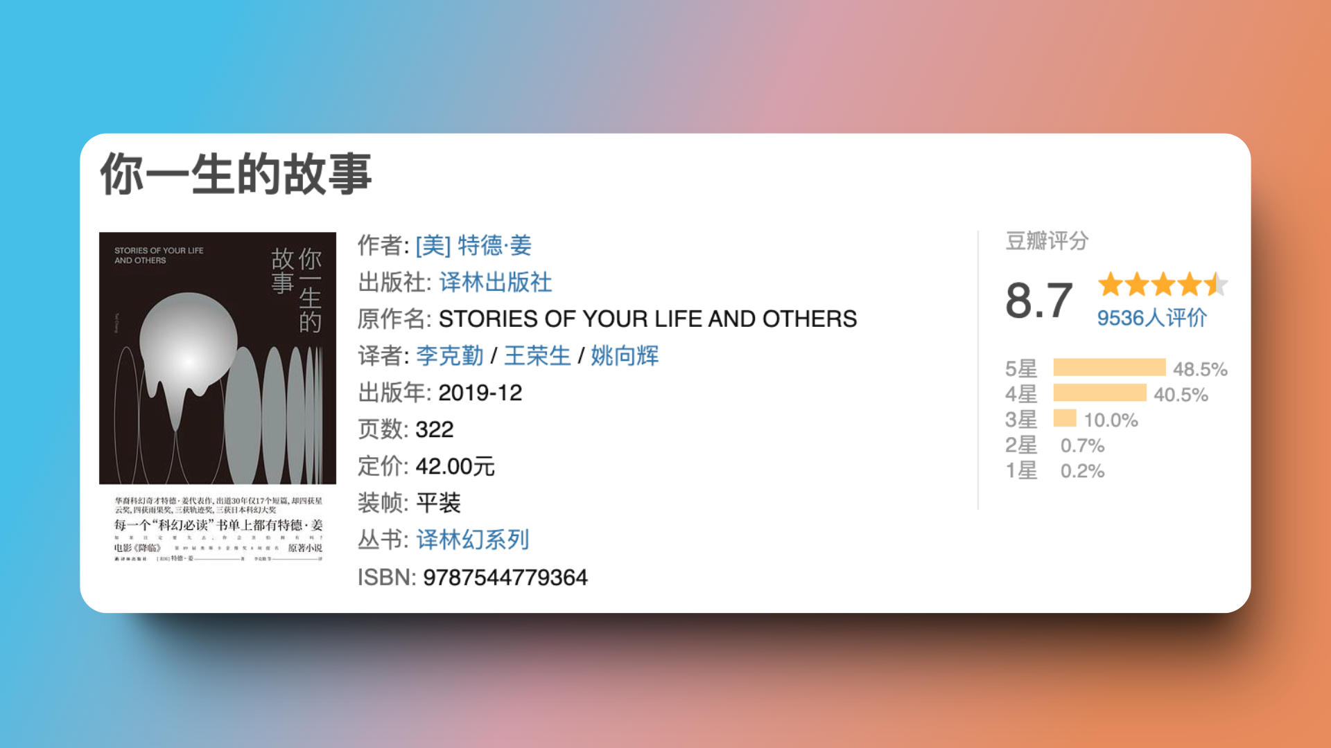Open the 译林幻系列 series link
This screenshot has height=748, width=1331.
click(x=471, y=540)
